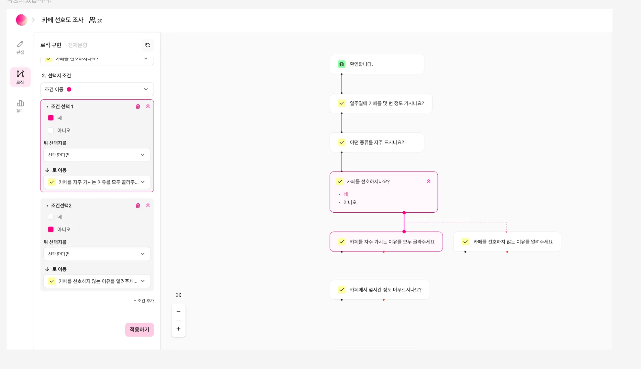The image size is (641, 369).
Task: Click the + 조건 추가 link
Action: pyautogui.click(x=144, y=301)
